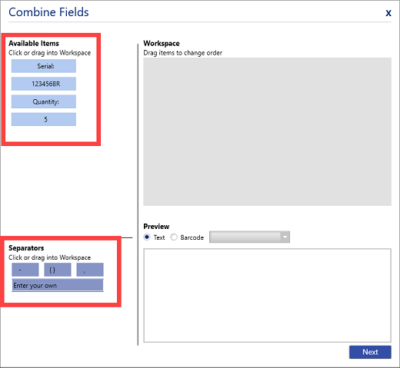Image resolution: width=400 pixels, height=368 pixels.
Task: Click the Preview heading label
Action: pos(156,227)
